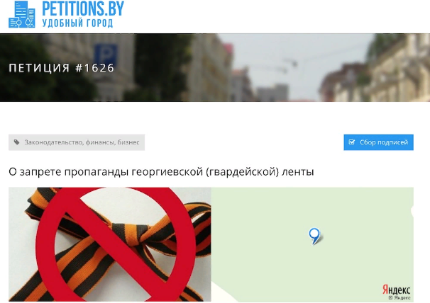Click the word 'бизнес' in the category tag
The height and width of the screenshot is (303, 430).
(x=128, y=142)
